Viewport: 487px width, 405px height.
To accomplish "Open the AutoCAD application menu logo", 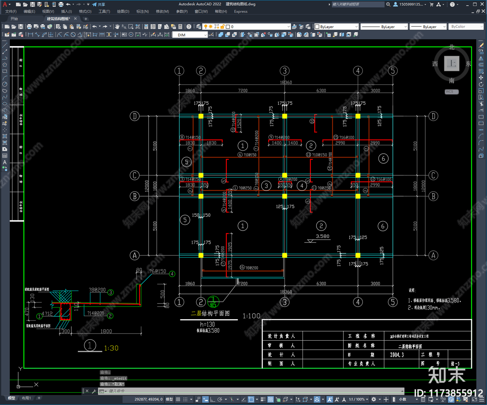I will point(5,4).
